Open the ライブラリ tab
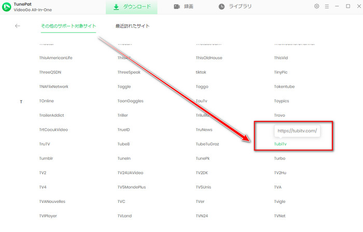 [x=240, y=7]
